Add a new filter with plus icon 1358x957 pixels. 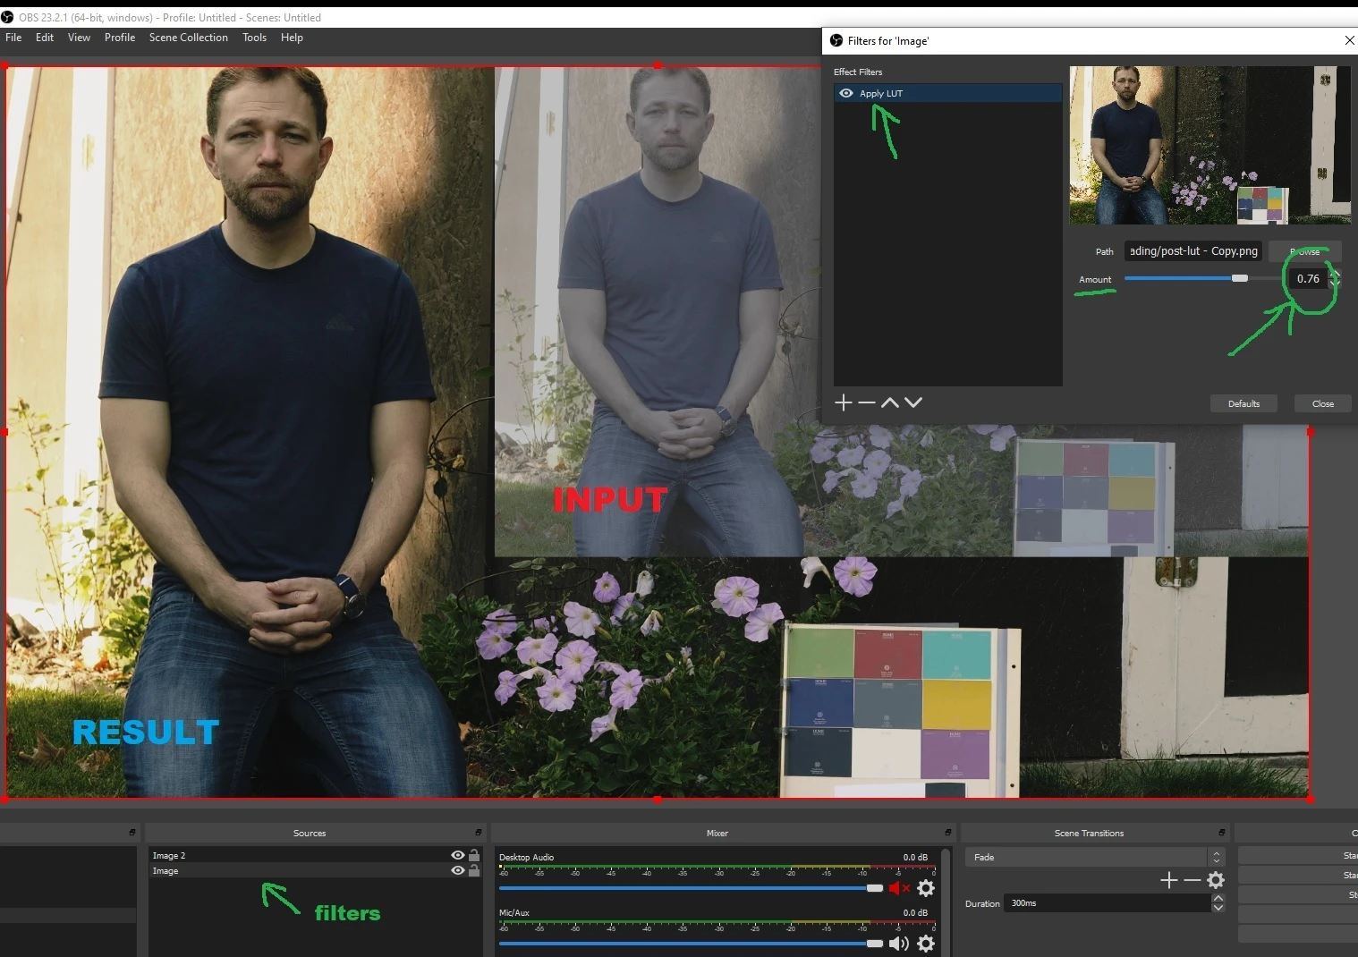tap(843, 402)
